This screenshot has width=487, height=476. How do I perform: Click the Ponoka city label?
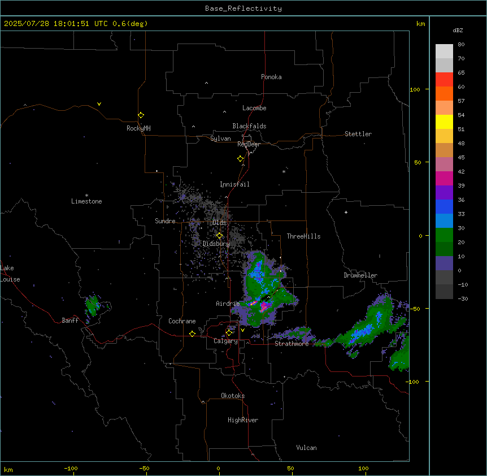pos(271,77)
